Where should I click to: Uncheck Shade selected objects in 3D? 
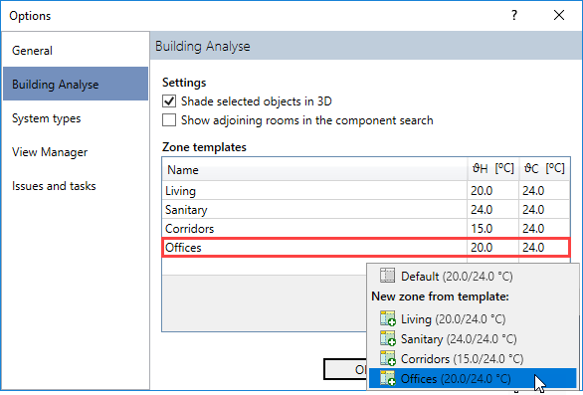[x=169, y=101]
